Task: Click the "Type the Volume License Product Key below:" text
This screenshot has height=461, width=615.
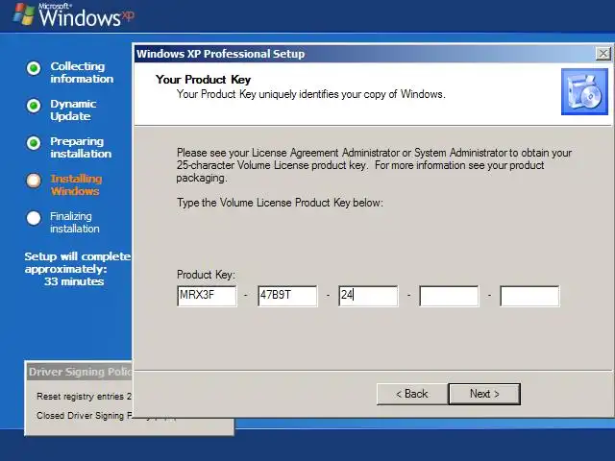Action: point(280,203)
